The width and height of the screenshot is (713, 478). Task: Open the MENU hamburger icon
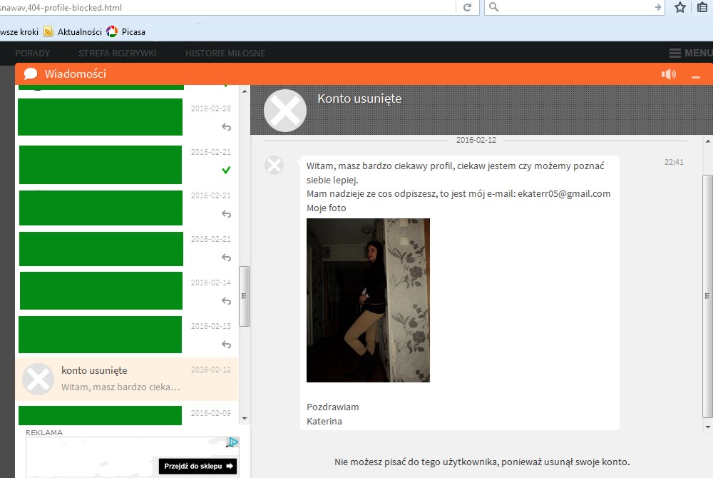[x=674, y=54]
